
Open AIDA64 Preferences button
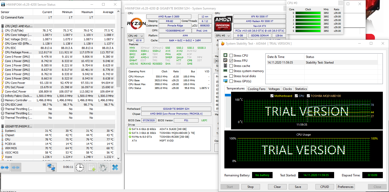[346, 187]
